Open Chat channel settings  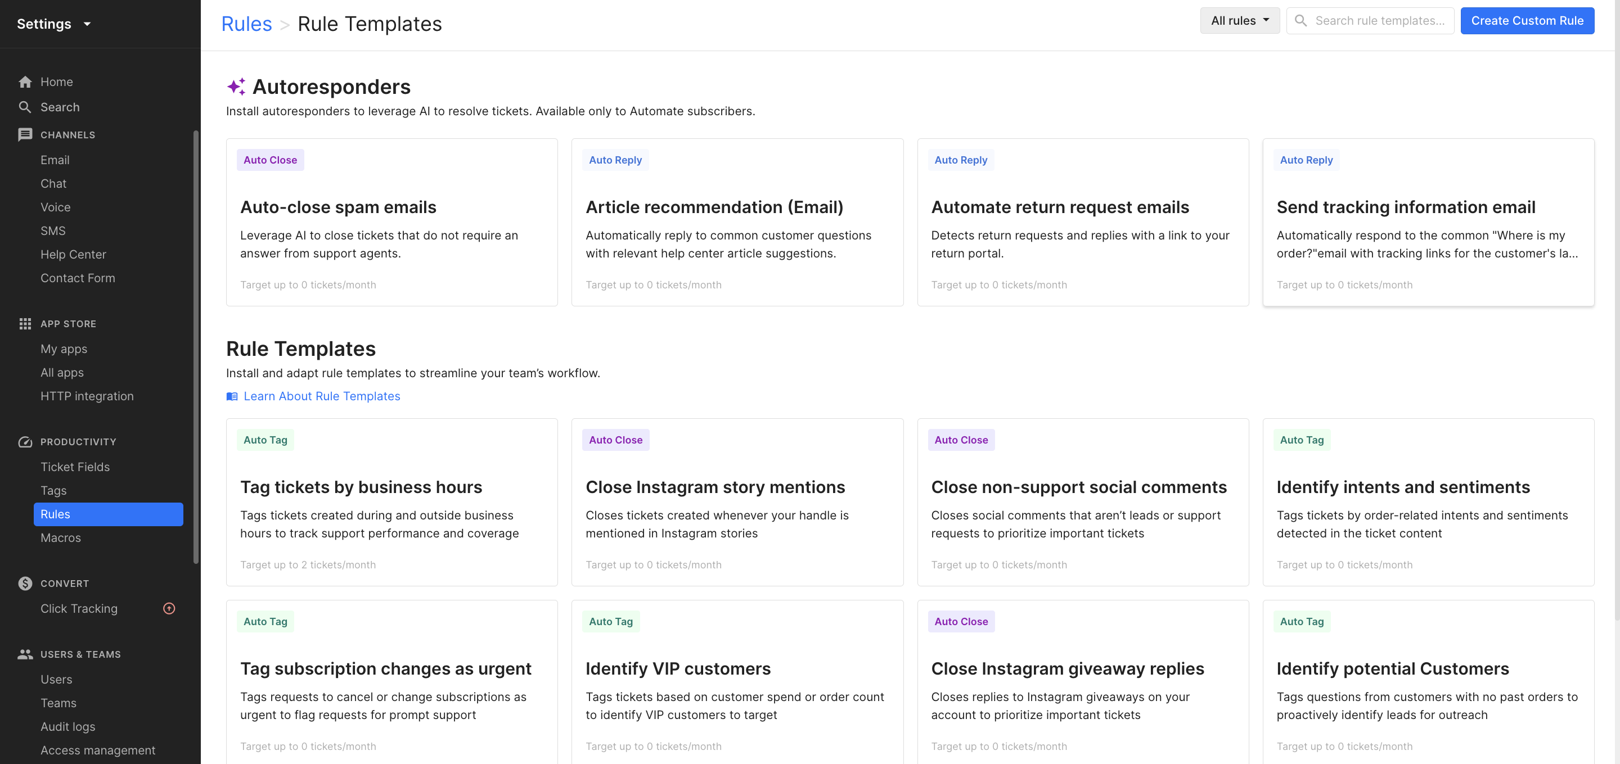pyautogui.click(x=53, y=184)
